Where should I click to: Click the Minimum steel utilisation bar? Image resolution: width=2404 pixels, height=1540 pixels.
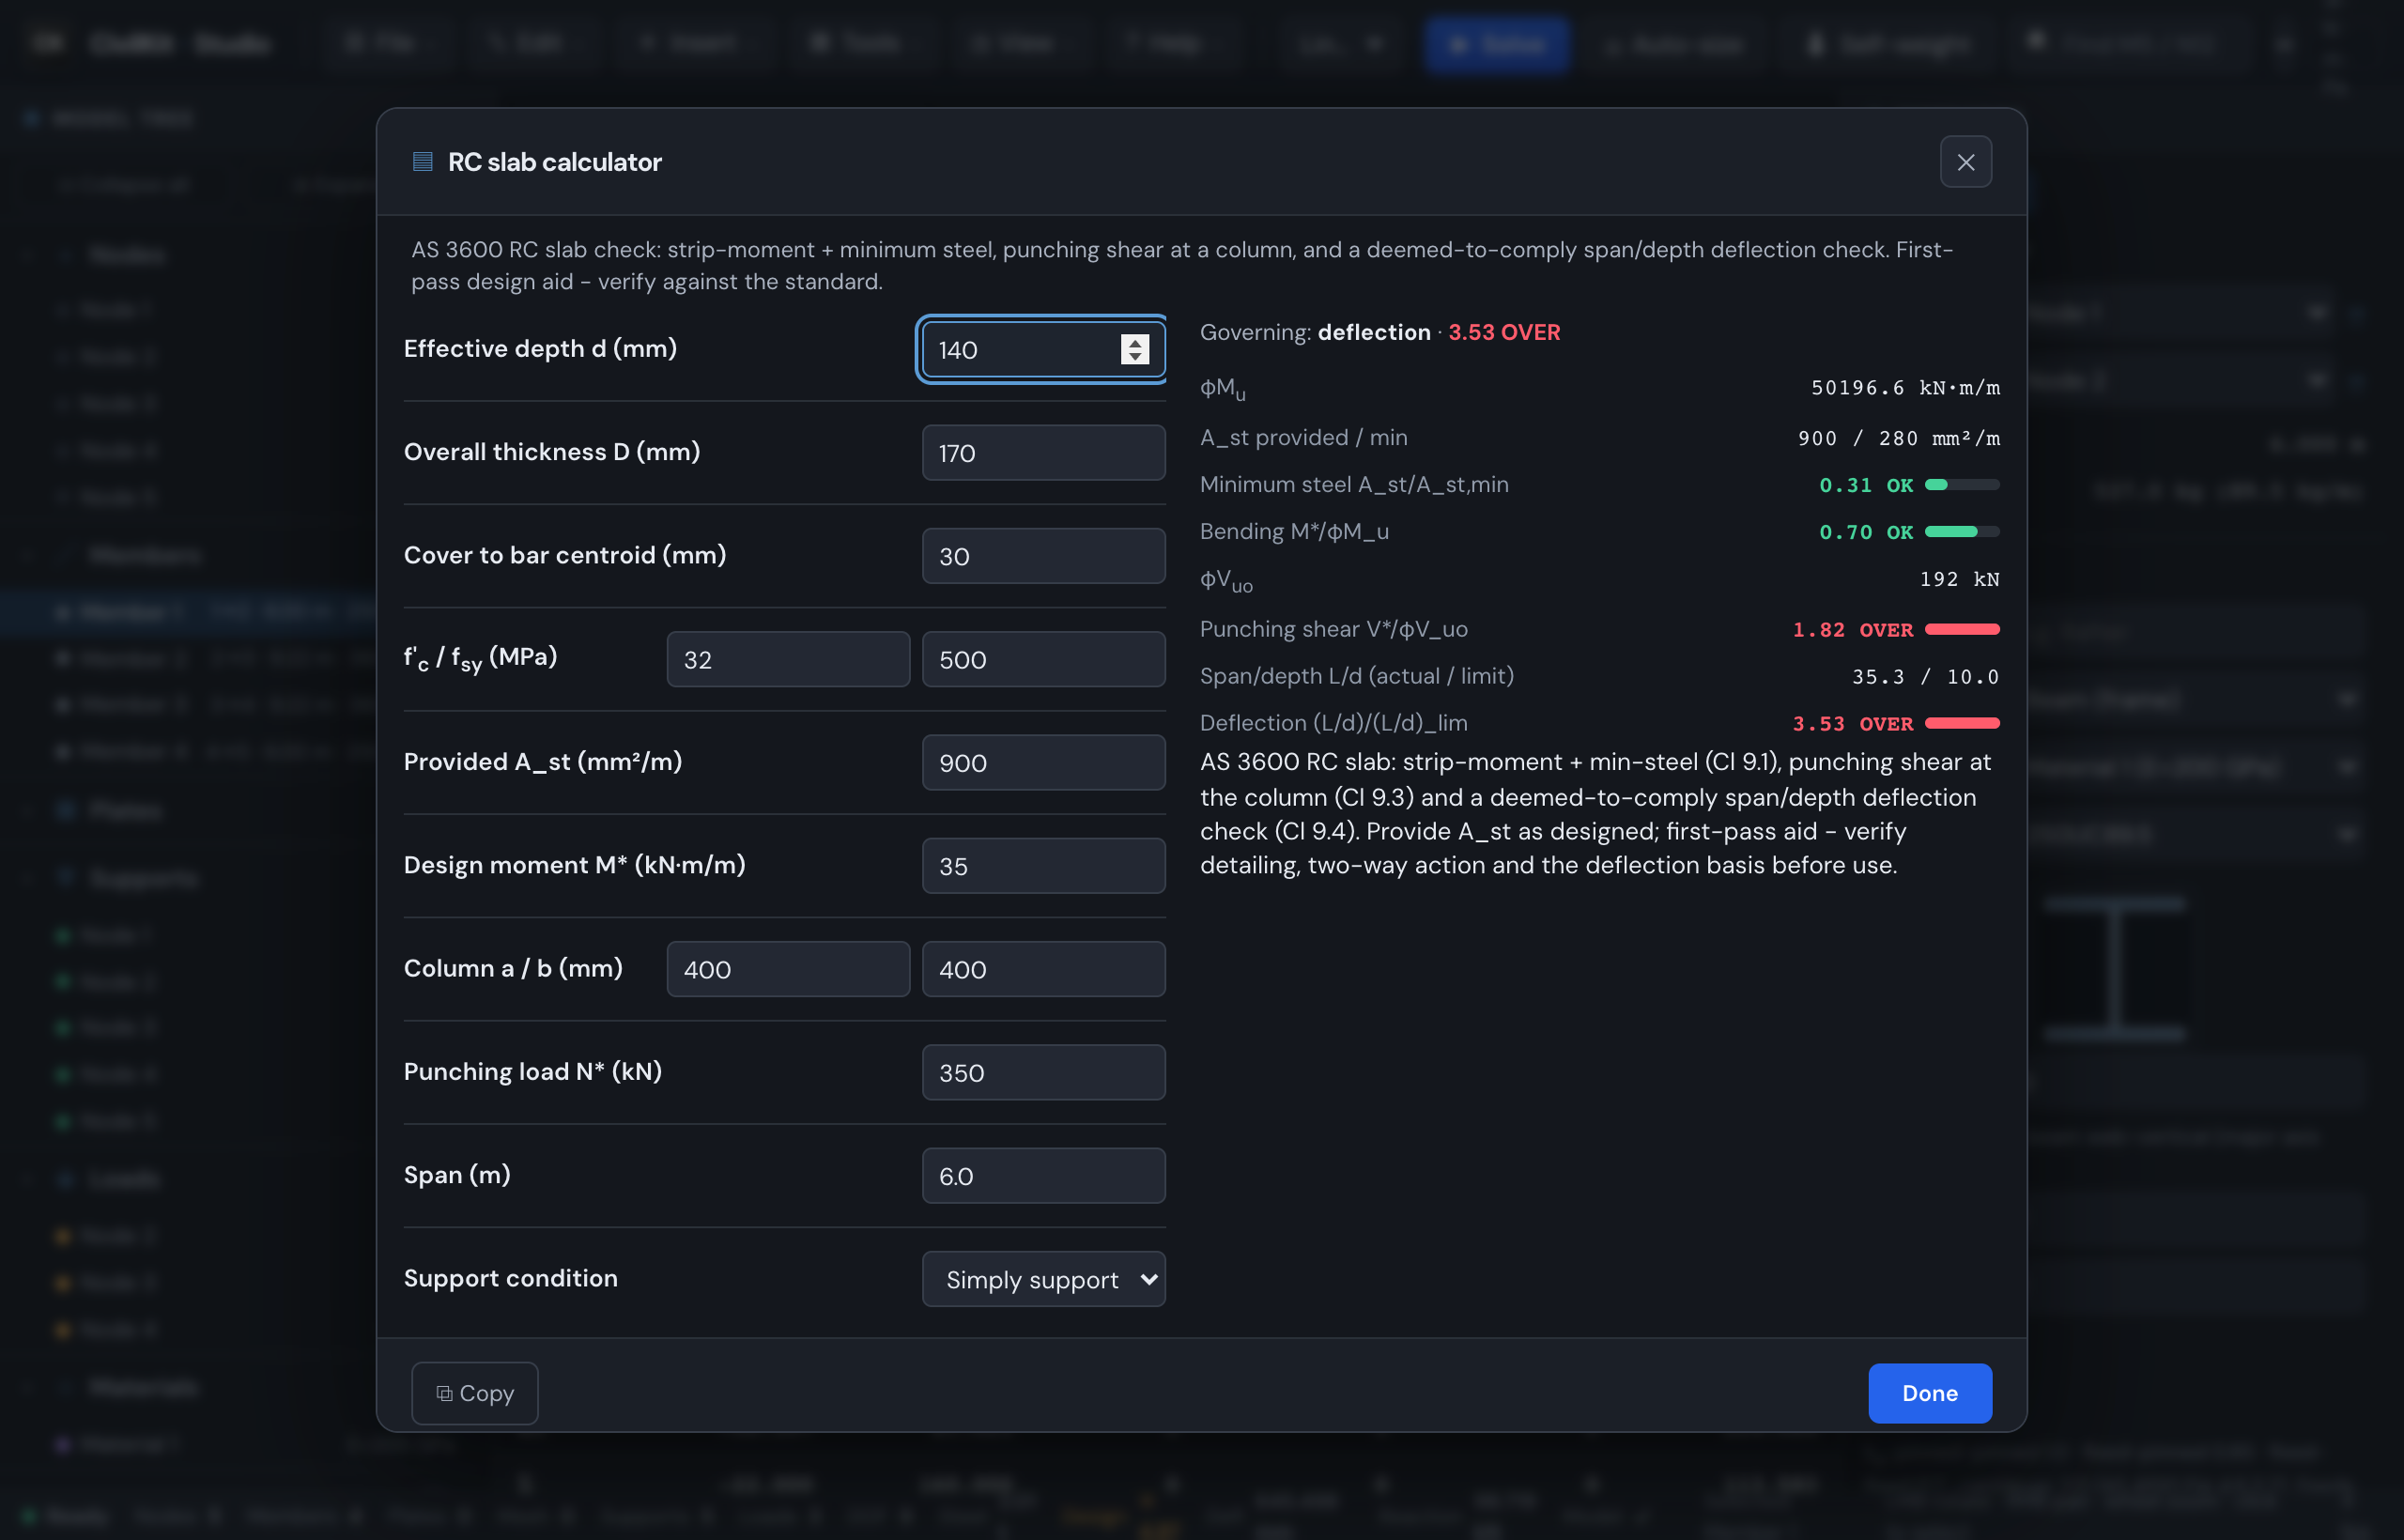pyautogui.click(x=1962, y=485)
